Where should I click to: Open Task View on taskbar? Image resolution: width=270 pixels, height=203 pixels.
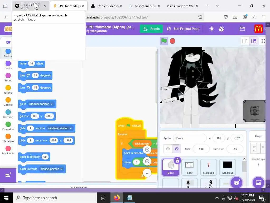103,198
